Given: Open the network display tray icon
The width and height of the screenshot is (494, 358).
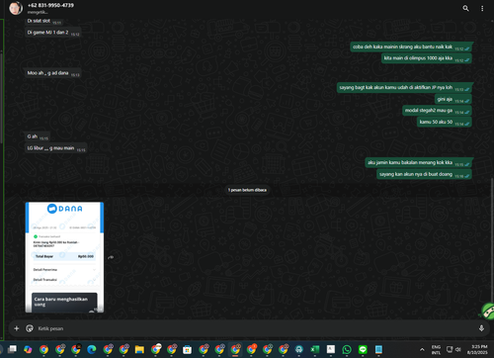Looking at the screenshot, I should pyautogui.click(x=450, y=349).
